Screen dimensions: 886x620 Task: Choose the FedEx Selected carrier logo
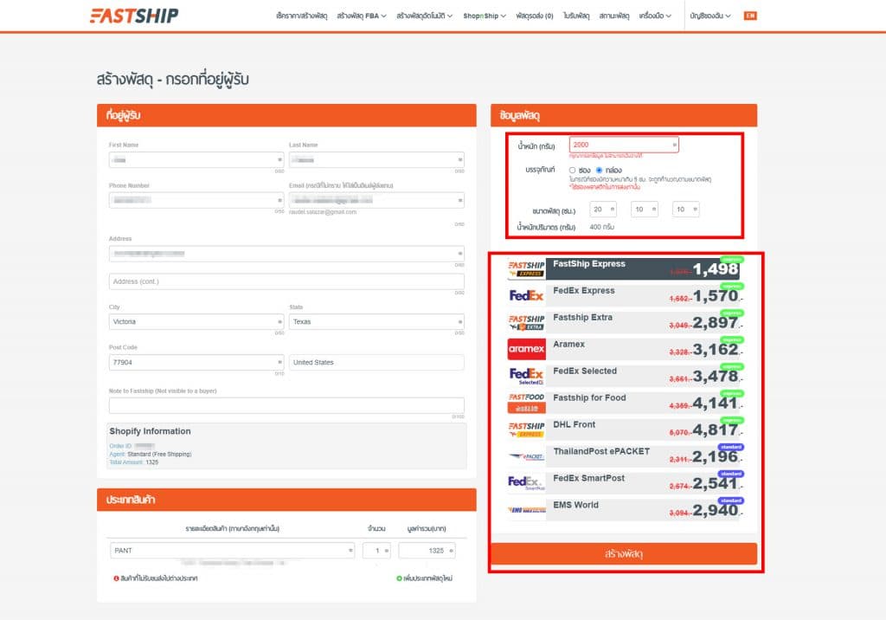coord(526,376)
